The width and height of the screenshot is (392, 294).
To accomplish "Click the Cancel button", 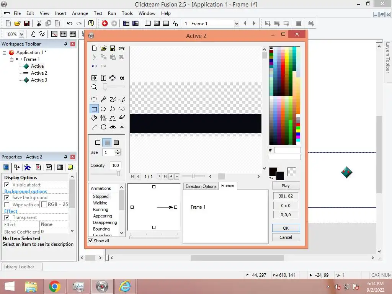I will [x=286, y=237].
